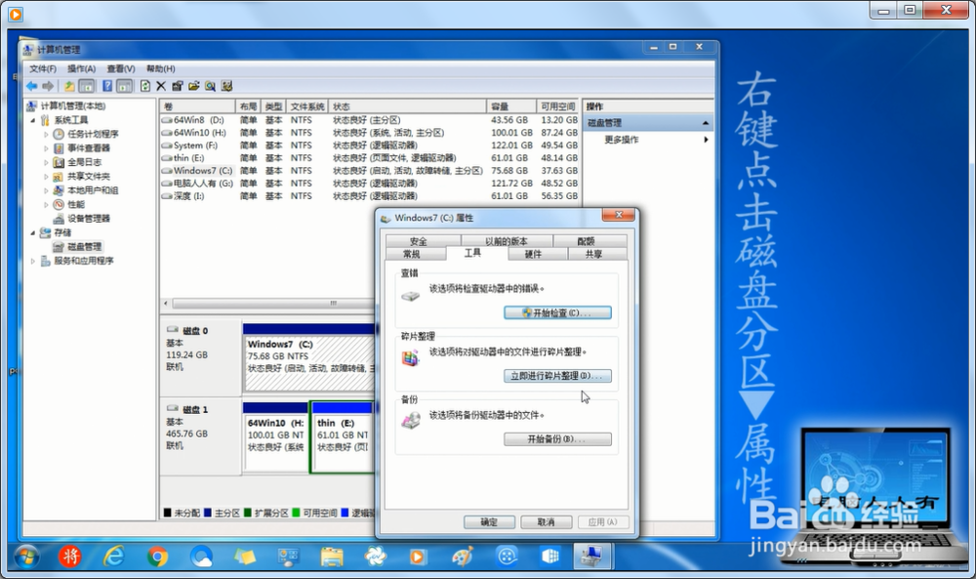Screen dimensions: 976x579
Task: Click the 开始检查(C)... button
Action: coord(557,312)
